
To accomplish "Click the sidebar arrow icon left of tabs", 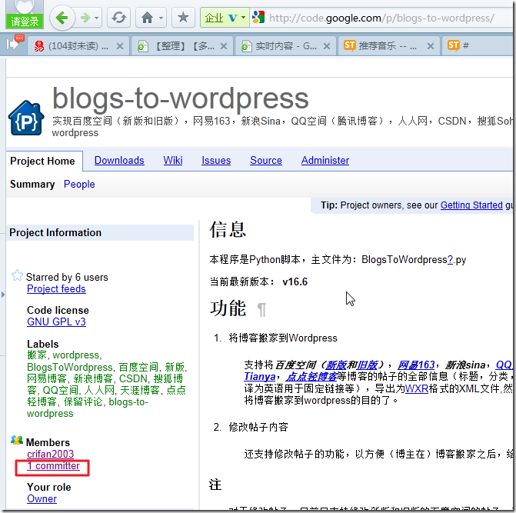I will (x=15, y=43).
